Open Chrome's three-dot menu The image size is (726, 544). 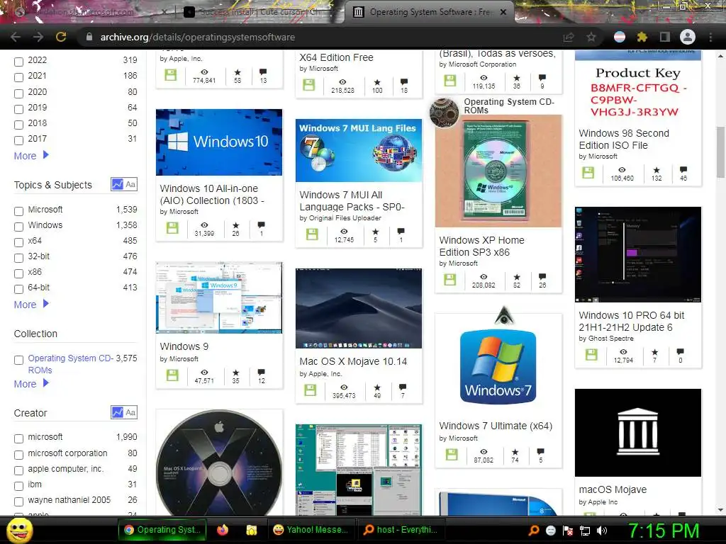(x=710, y=37)
